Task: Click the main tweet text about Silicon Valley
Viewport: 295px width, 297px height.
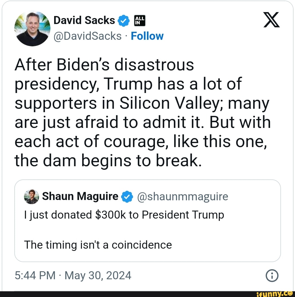Action: pyautogui.click(x=142, y=114)
